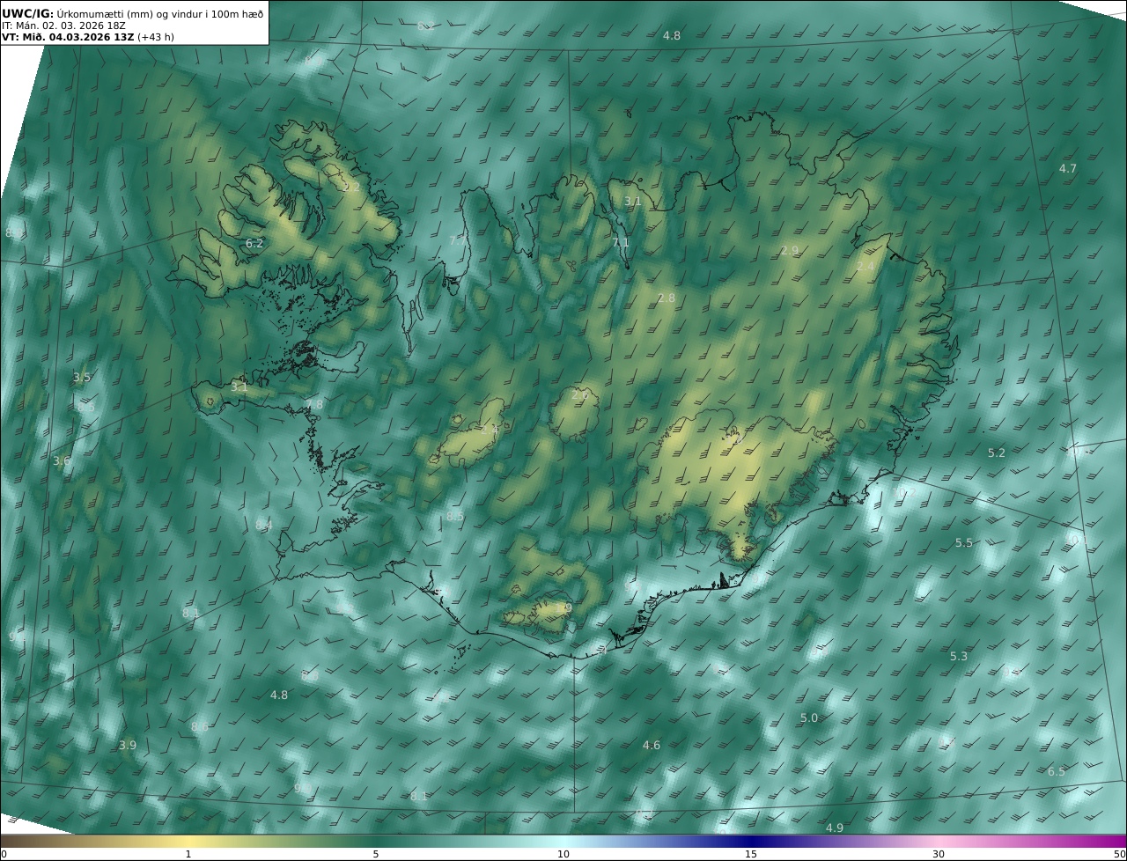1127x861 pixels.
Task: Click the colorbar tick label 15
Action: click(751, 854)
